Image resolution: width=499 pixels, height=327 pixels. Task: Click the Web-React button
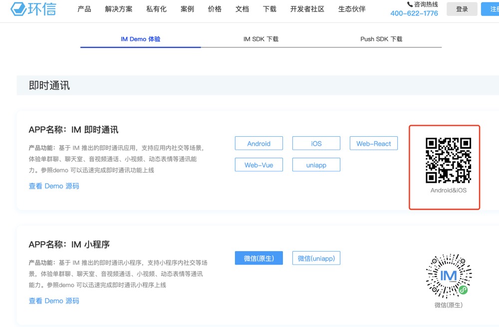[x=374, y=143]
